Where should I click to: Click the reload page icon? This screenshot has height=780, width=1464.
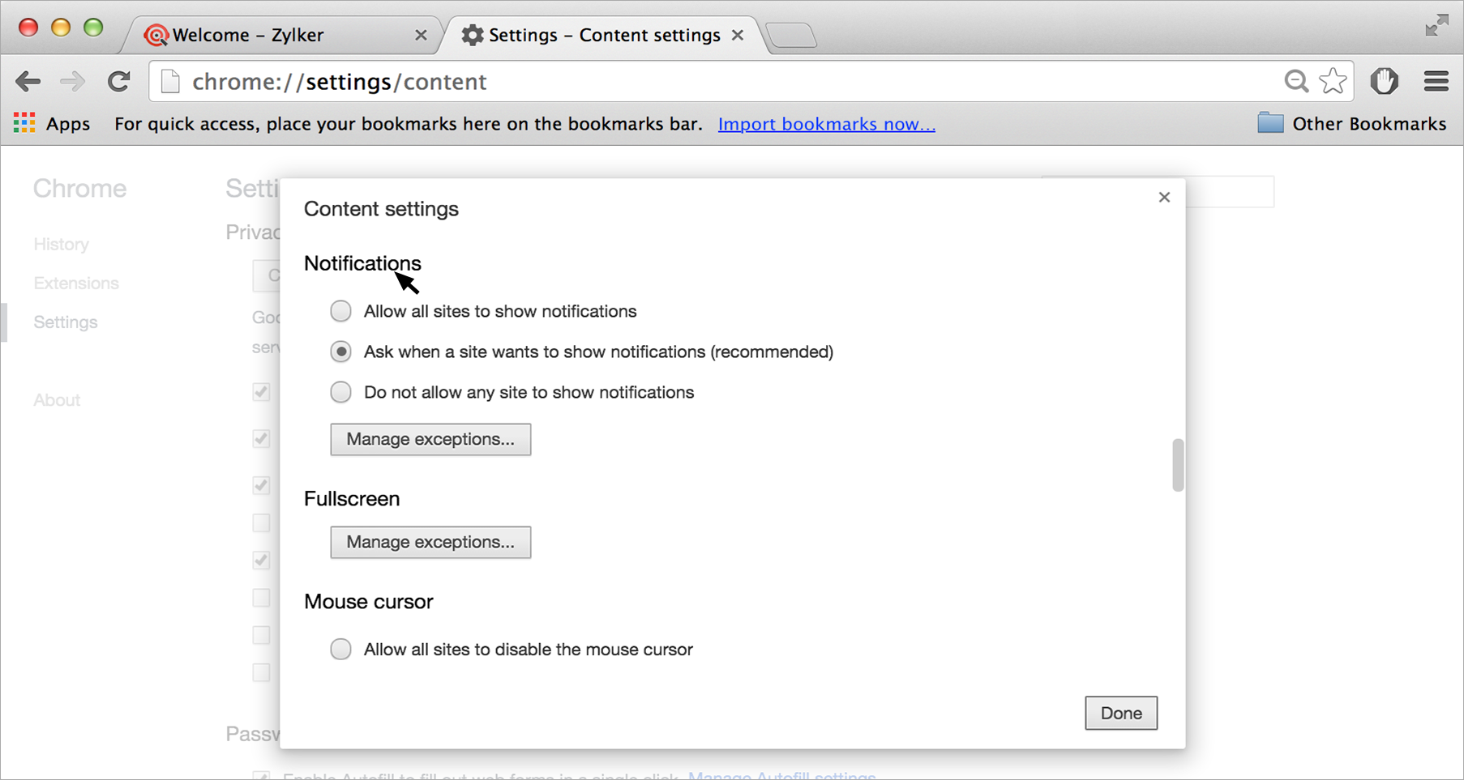tap(119, 82)
